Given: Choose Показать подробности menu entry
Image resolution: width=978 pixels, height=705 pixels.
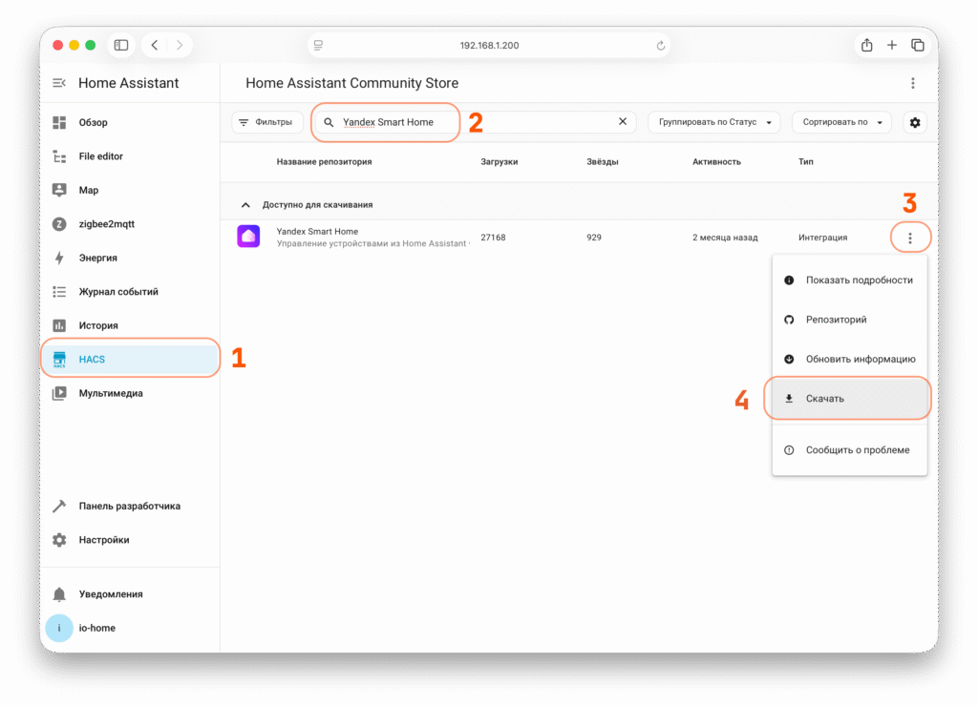Looking at the screenshot, I should 859,280.
